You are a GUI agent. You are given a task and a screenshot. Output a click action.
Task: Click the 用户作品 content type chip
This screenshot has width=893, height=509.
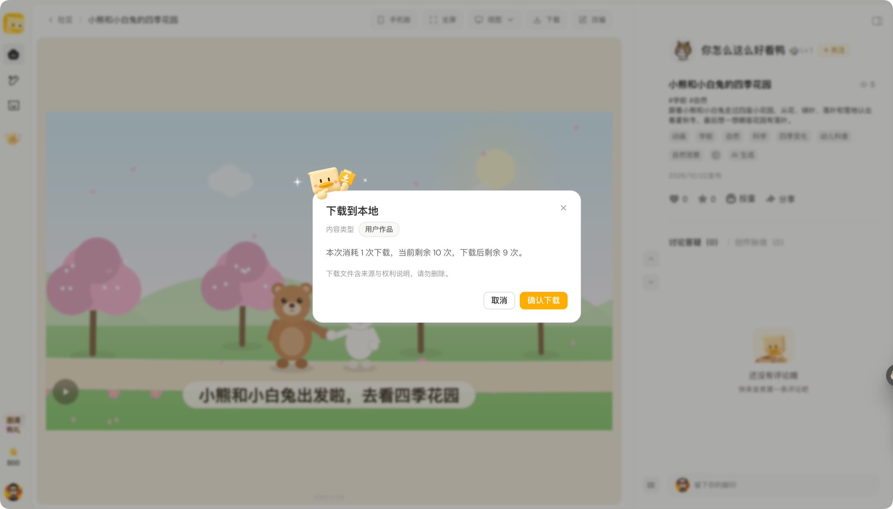[x=379, y=229]
